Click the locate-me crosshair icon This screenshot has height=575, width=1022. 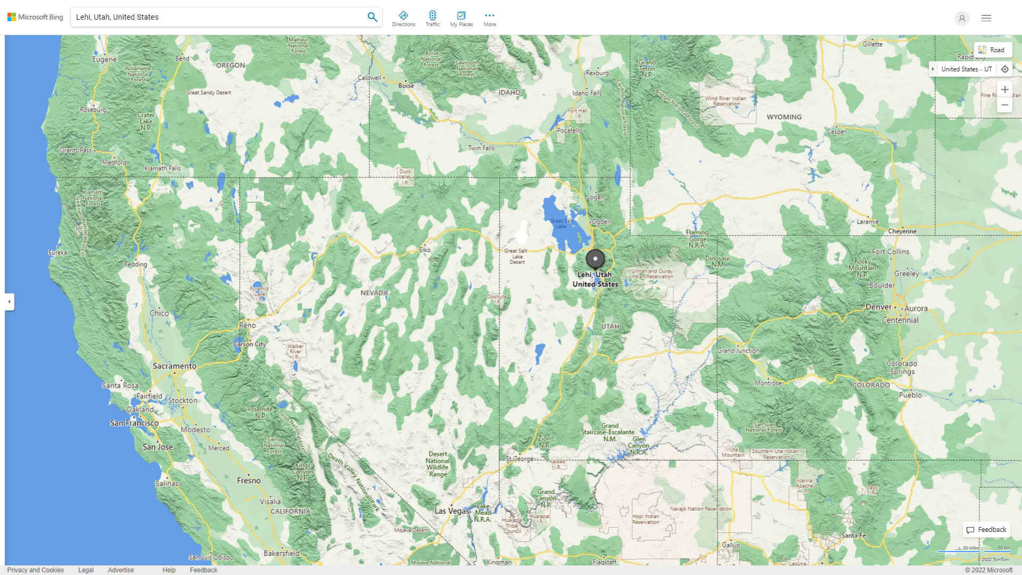click(x=1005, y=69)
